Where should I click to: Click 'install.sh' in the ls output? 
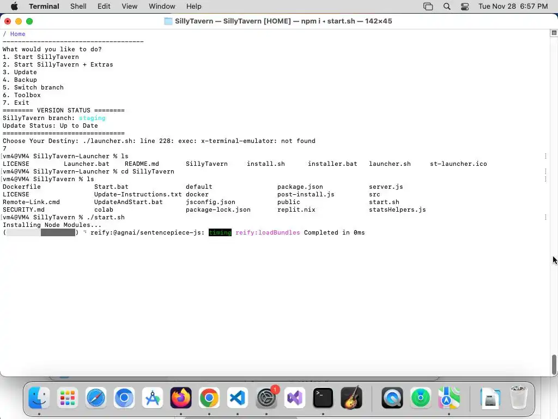[266, 164]
